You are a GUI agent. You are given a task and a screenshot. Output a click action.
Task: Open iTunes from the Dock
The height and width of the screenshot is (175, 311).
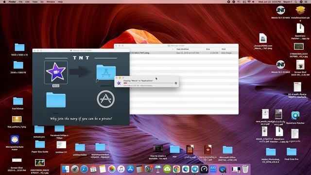tap(121, 169)
